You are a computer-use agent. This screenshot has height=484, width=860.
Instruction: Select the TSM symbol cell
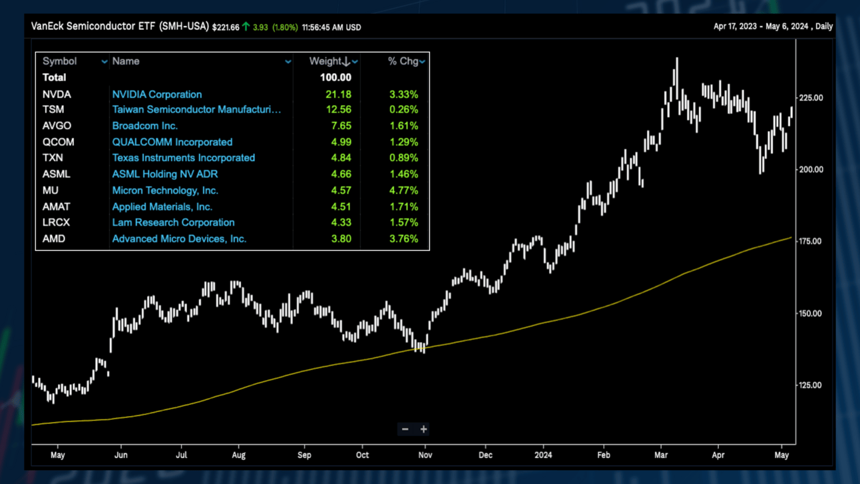(x=53, y=109)
